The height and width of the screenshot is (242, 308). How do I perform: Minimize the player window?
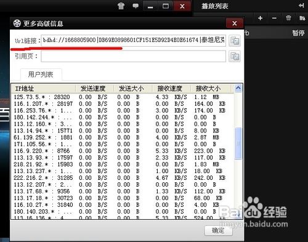point(150,6)
